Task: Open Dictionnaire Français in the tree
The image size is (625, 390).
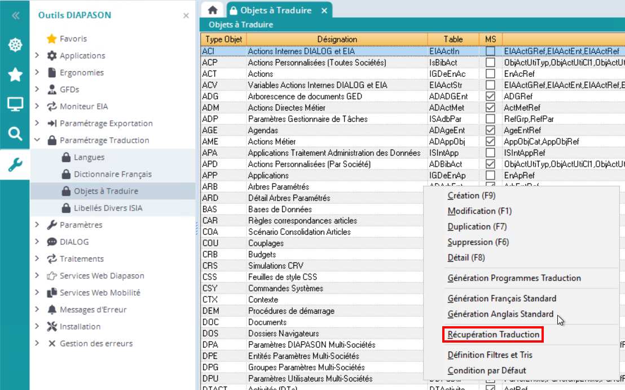Action: coord(112,174)
